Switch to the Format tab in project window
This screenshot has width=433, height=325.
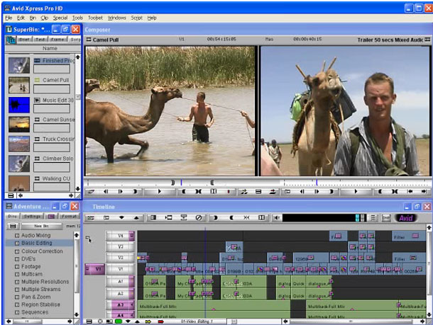(69, 217)
